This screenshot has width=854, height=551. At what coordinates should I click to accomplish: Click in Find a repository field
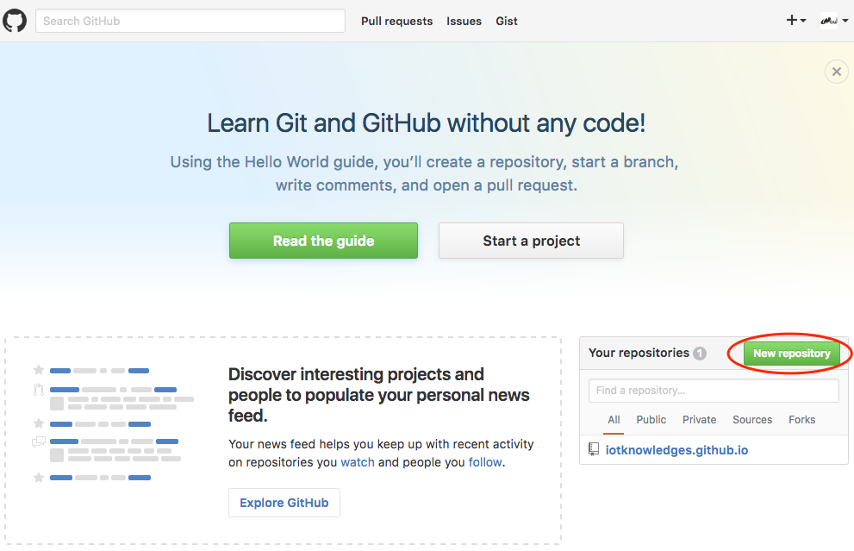(714, 391)
